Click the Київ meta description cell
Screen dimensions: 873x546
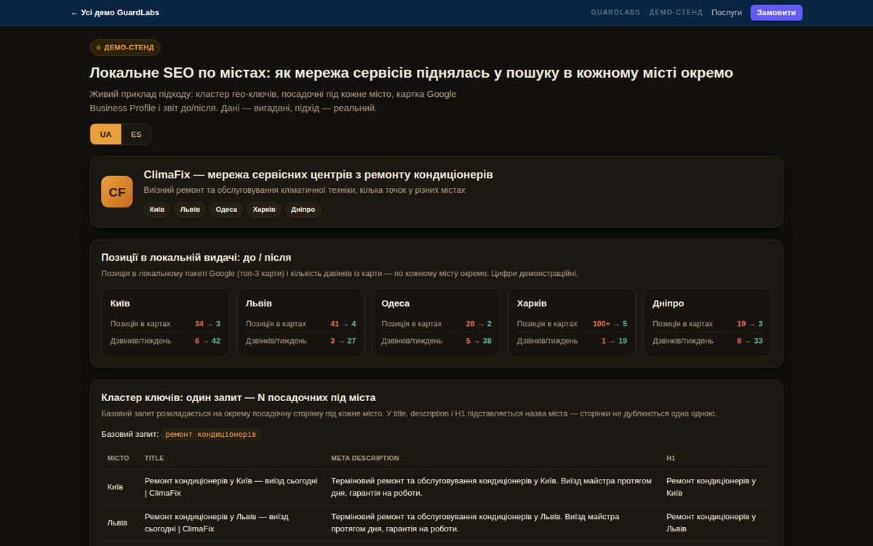click(x=491, y=487)
